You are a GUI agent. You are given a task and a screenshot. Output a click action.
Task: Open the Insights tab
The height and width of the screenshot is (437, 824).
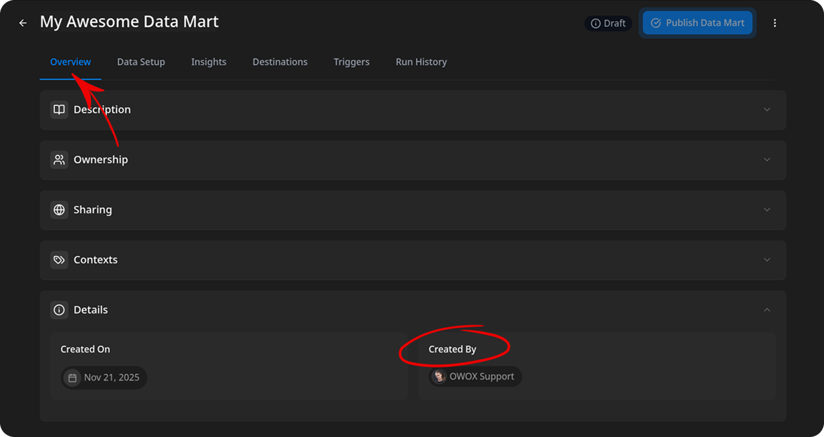coord(209,62)
